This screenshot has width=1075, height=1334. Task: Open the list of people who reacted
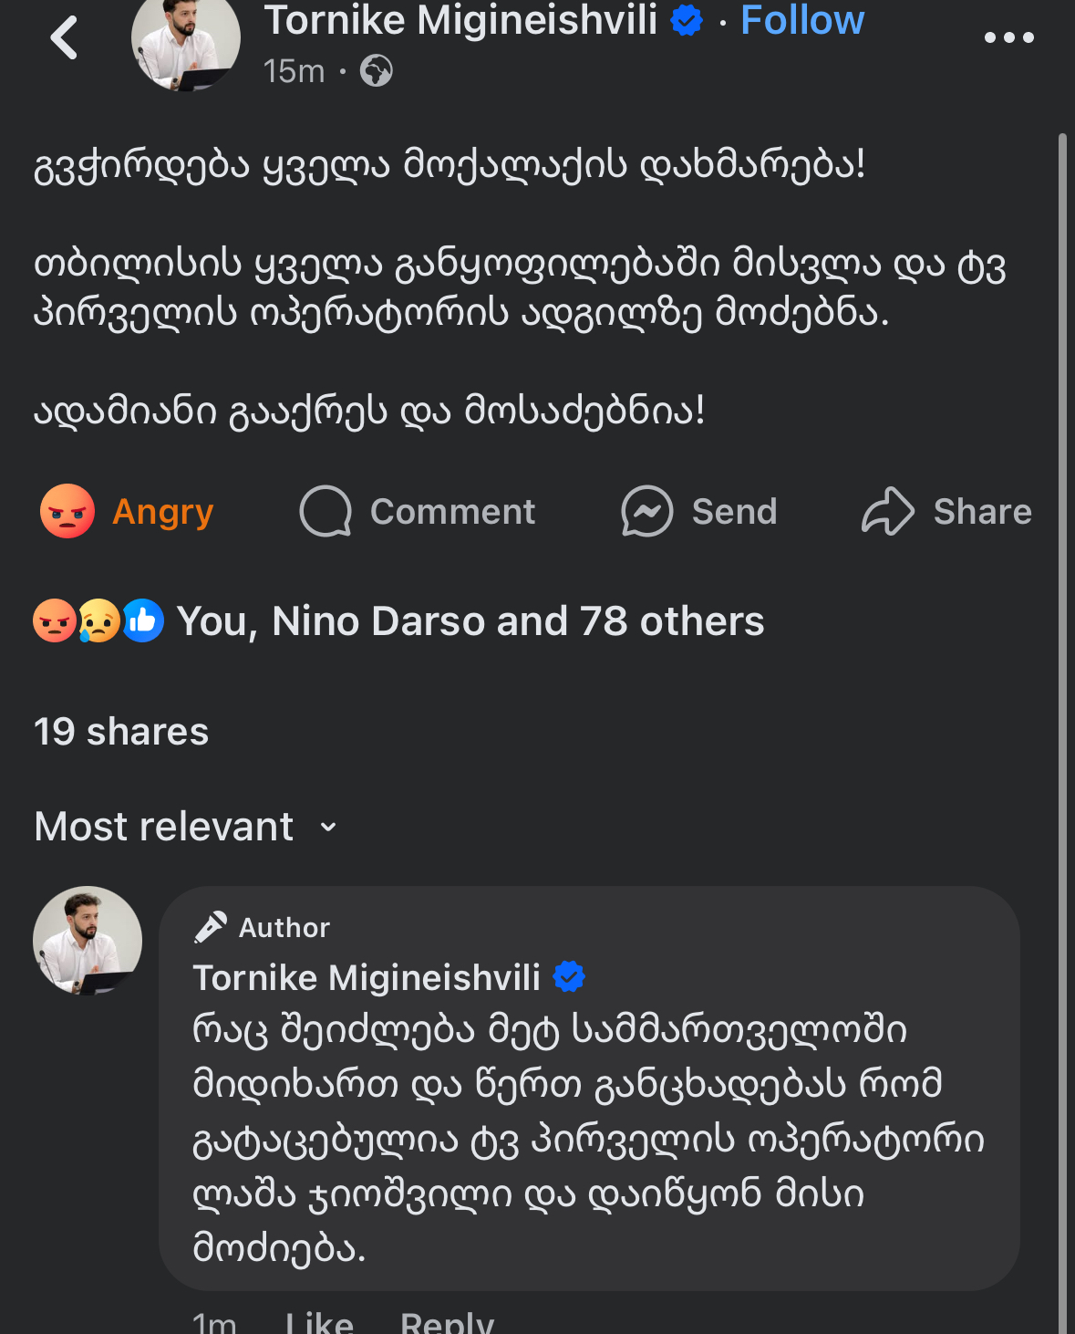pos(470,621)
